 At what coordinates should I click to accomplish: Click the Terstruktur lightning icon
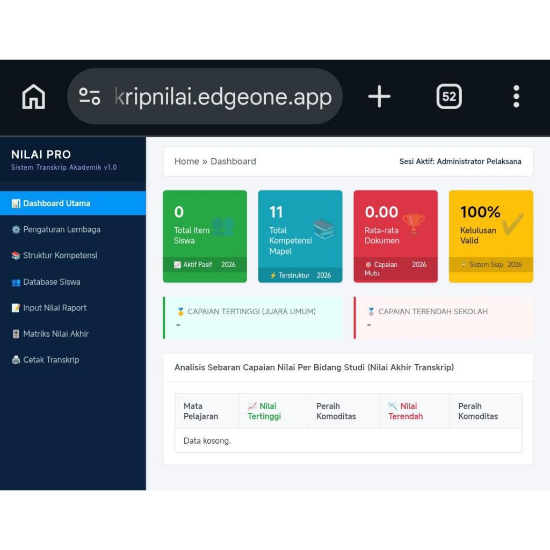click(273, 276)
